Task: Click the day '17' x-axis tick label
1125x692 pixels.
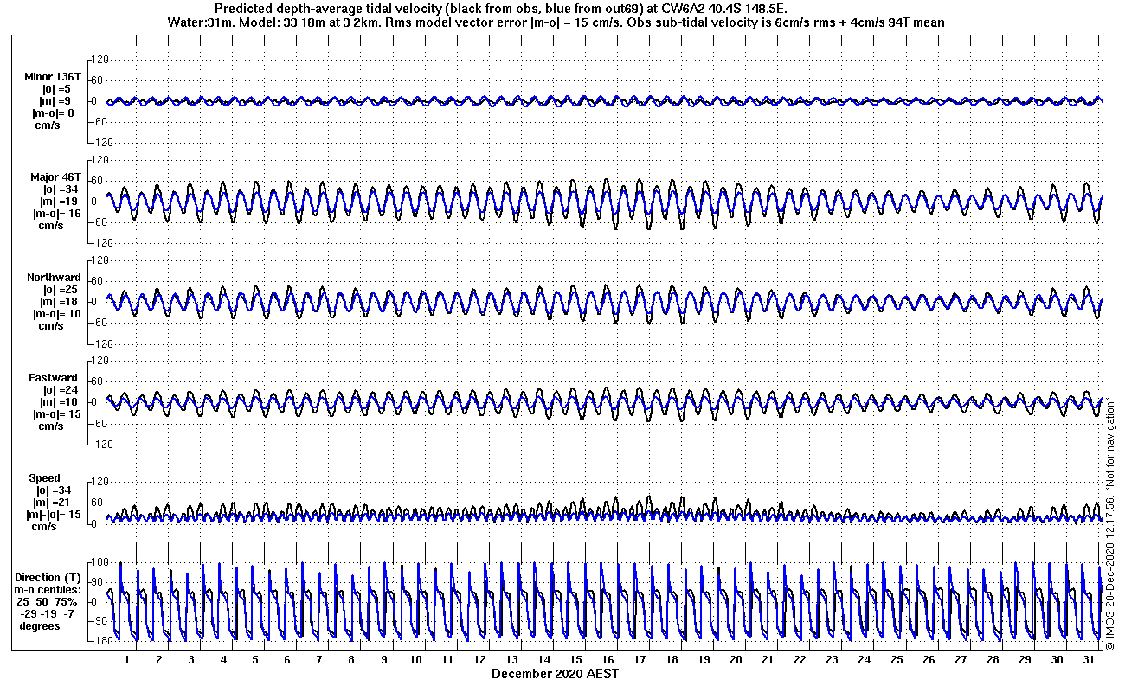Action: (640, 659)
